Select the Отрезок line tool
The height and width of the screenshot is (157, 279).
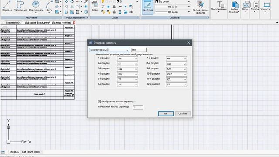7,6
